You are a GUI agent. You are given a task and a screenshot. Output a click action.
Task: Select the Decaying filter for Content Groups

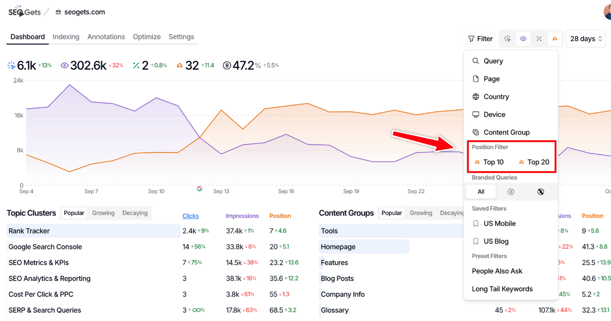pos(452,212)
